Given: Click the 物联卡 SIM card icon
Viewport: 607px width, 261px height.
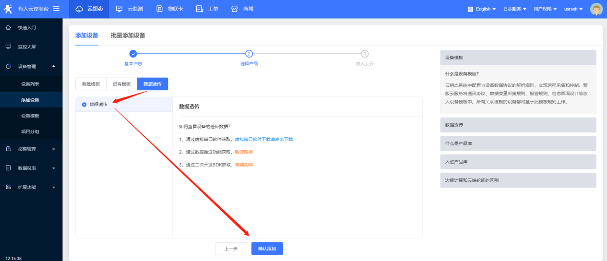Looking at the screenshot, I should [159, 9].
